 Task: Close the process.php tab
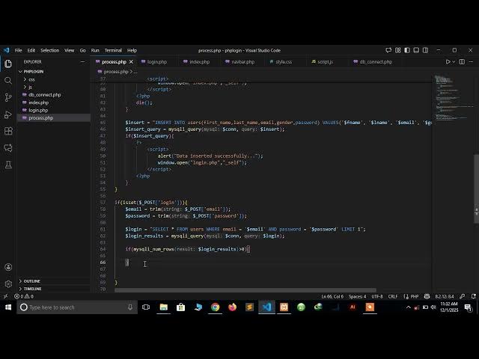131,61
